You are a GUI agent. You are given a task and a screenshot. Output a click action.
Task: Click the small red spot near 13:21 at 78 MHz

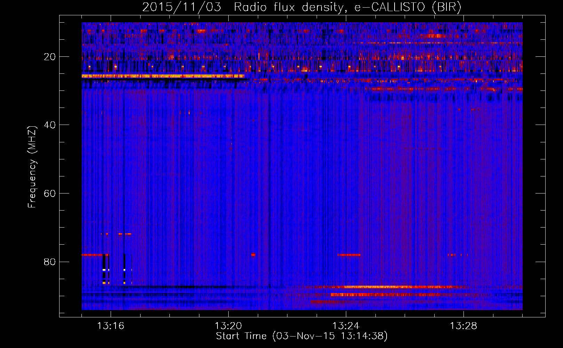pyautogui.click(x=253, y=255)
